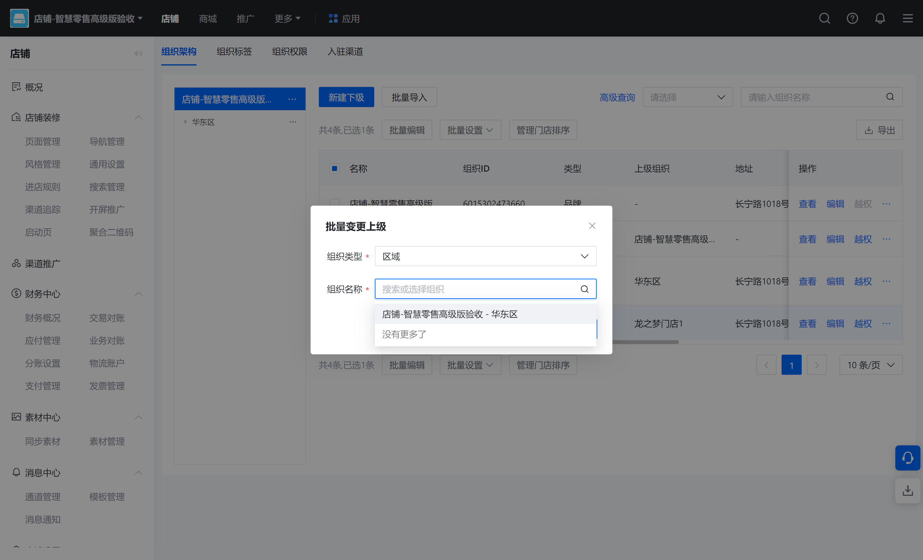Open the bottom 批量设置 dropdown
Screen dimensions: 923x560
[x=470, y=365]
